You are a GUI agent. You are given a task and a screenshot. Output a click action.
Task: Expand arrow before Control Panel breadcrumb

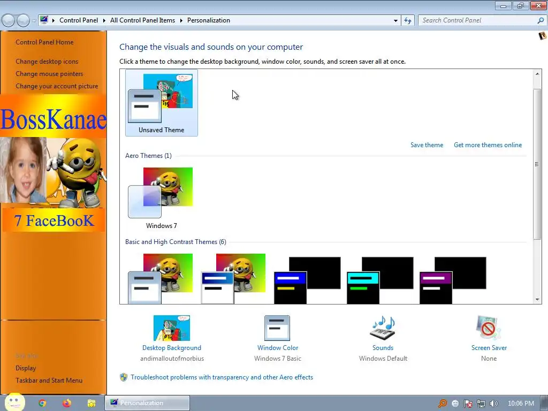click(x=54, y=21)
